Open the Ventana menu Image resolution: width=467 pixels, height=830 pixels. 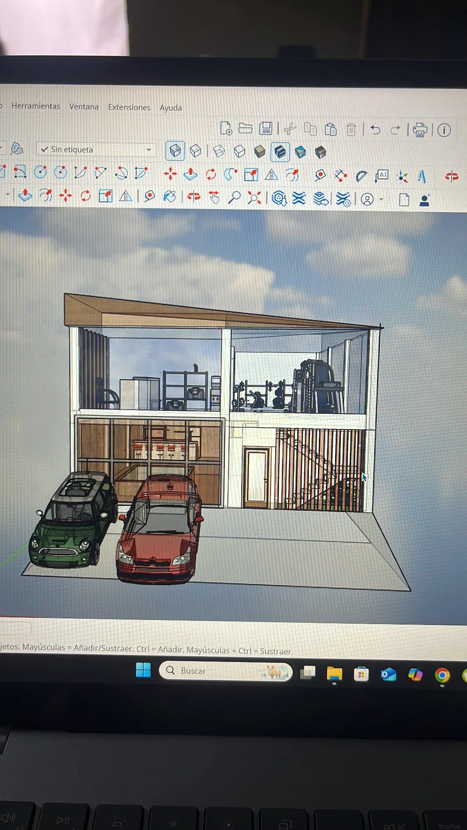coord(84,107)
